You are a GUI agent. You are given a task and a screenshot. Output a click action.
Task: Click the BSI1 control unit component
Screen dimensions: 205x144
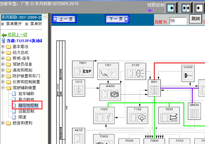click(x=154, y=88)
